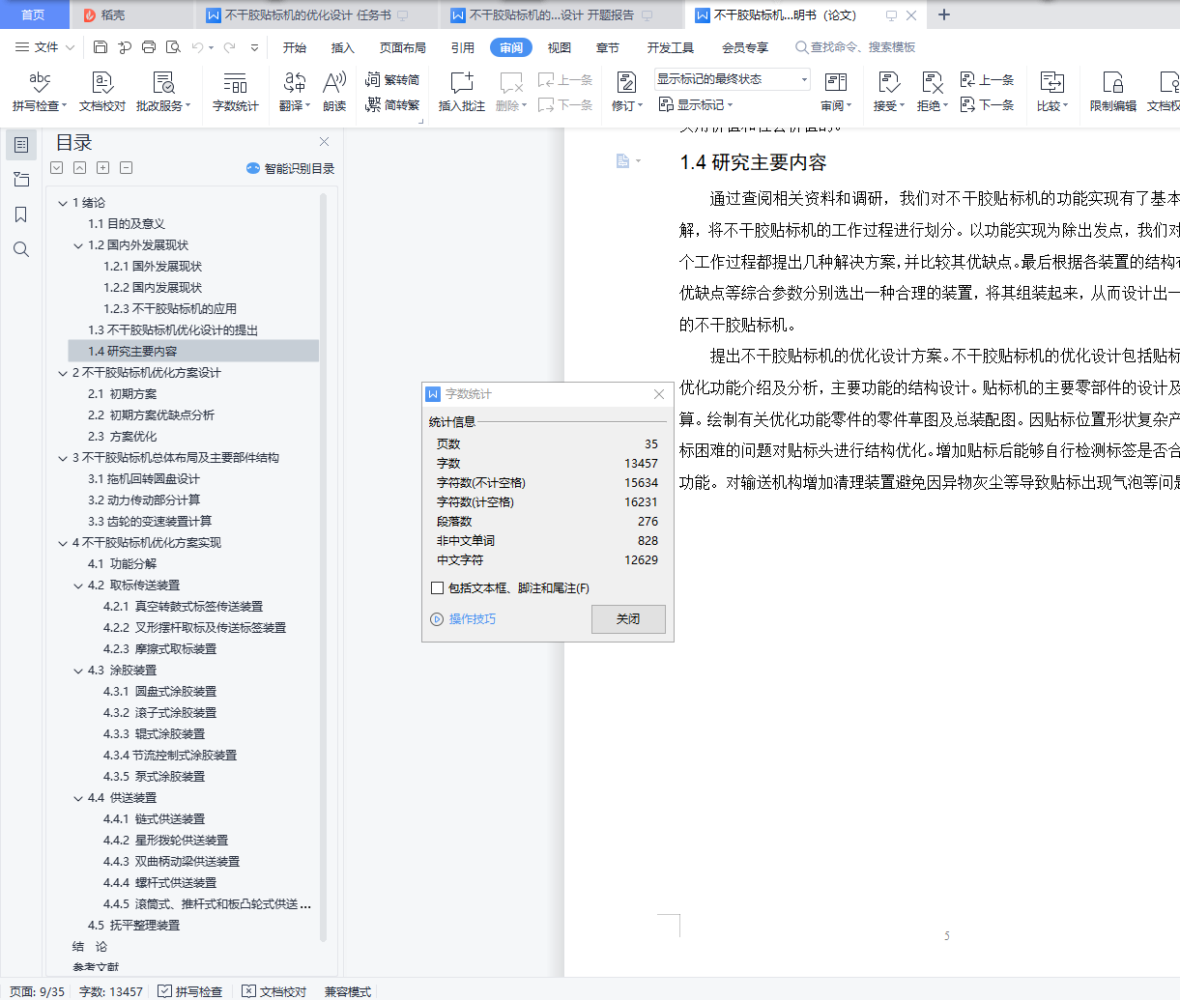Open the 拼写检查 spell check tool
This screenshot has height=1000, width=1180.
[x=40, y=92]
